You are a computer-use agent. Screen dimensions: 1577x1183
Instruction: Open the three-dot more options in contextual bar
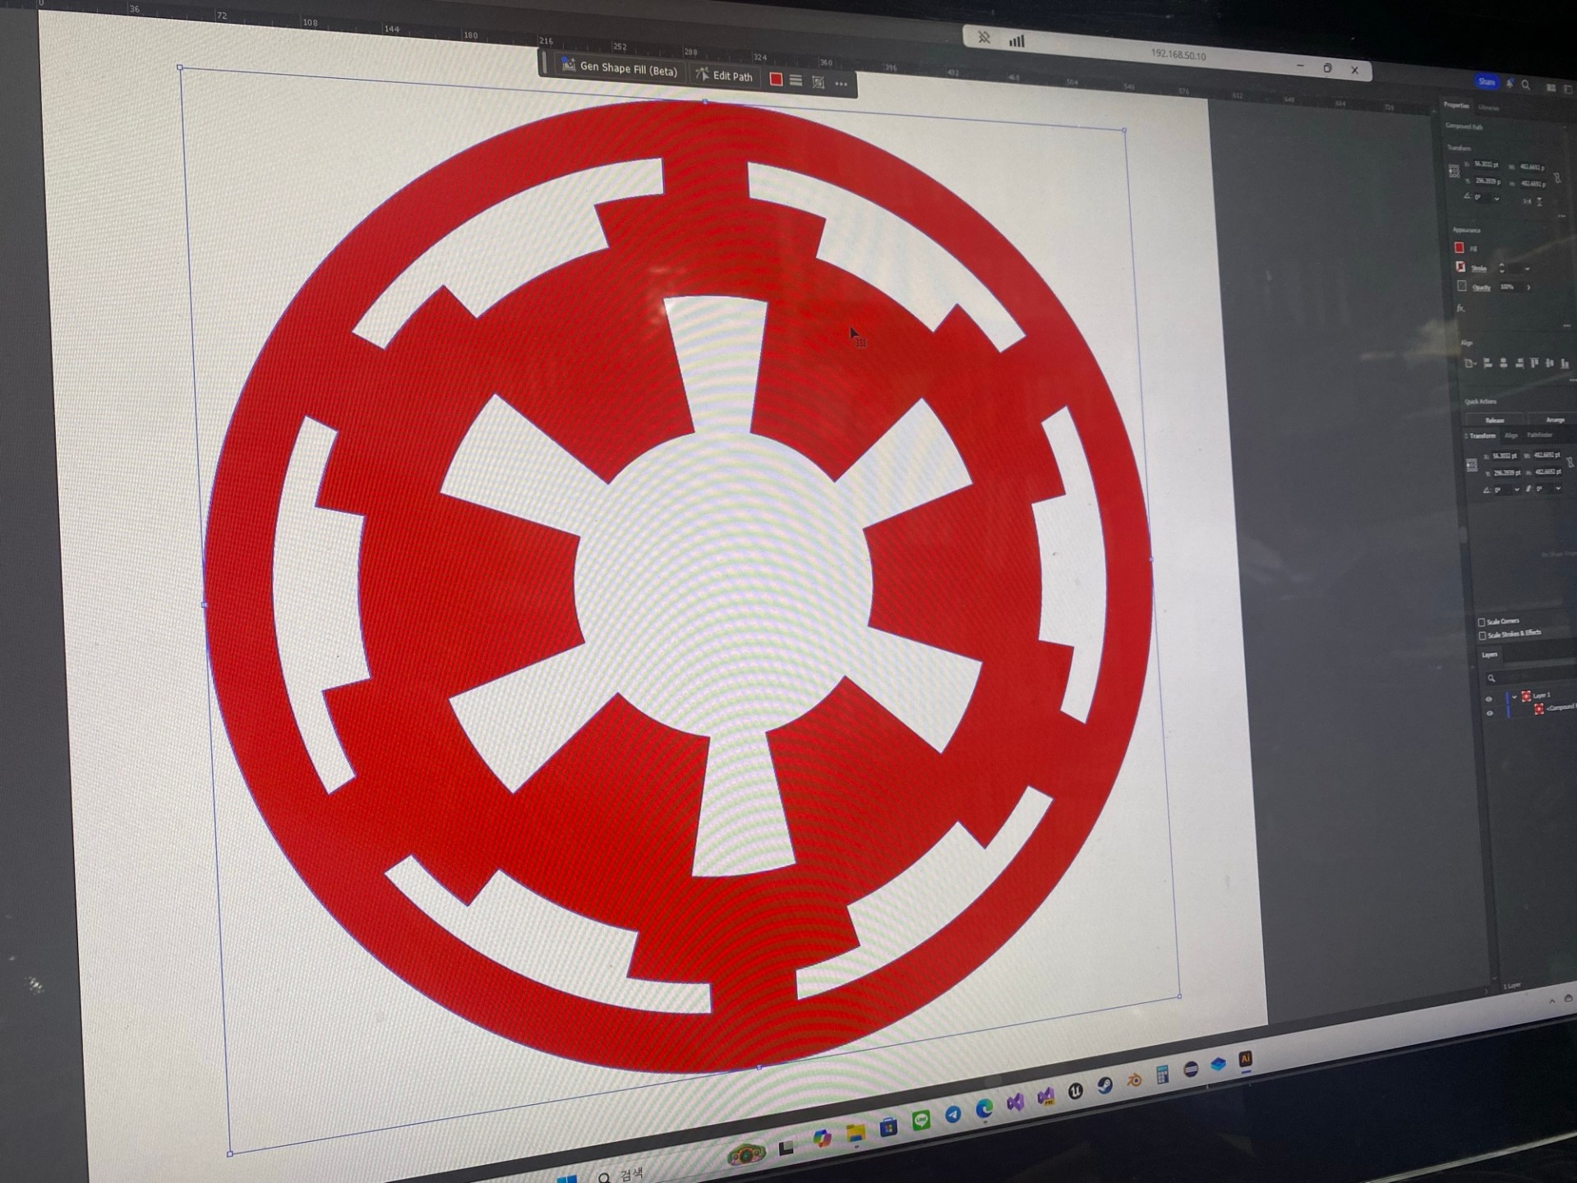pos(841,84)
